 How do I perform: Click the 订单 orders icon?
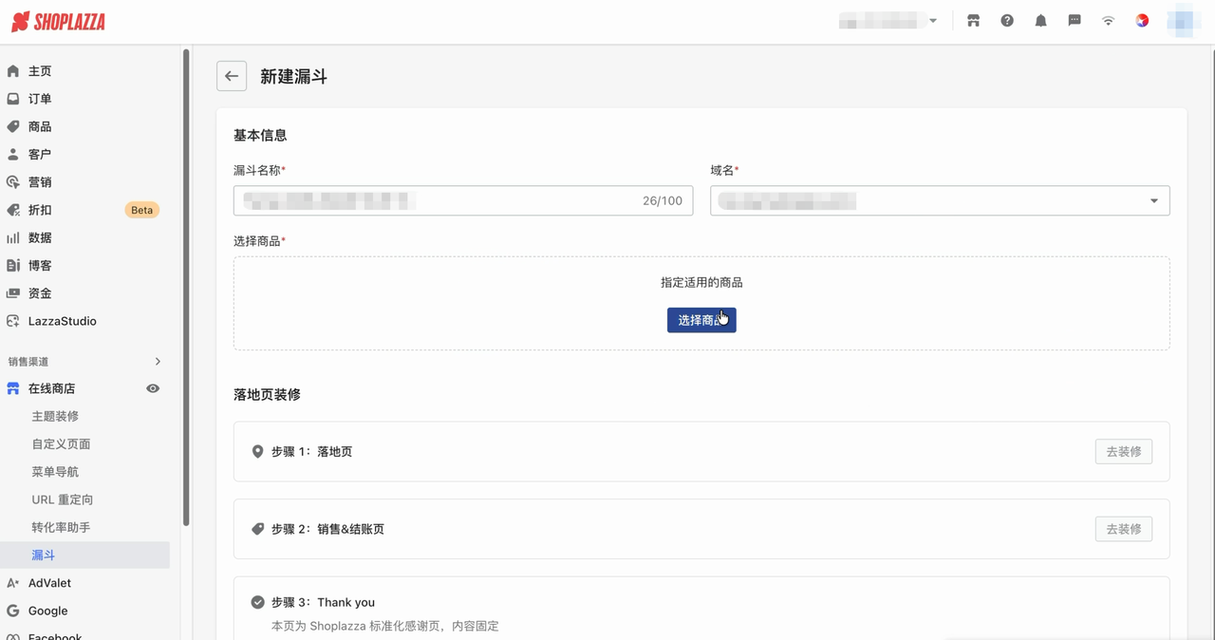coord(13,99)
